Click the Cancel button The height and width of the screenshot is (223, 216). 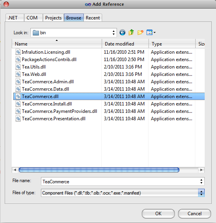coord(195,214)
